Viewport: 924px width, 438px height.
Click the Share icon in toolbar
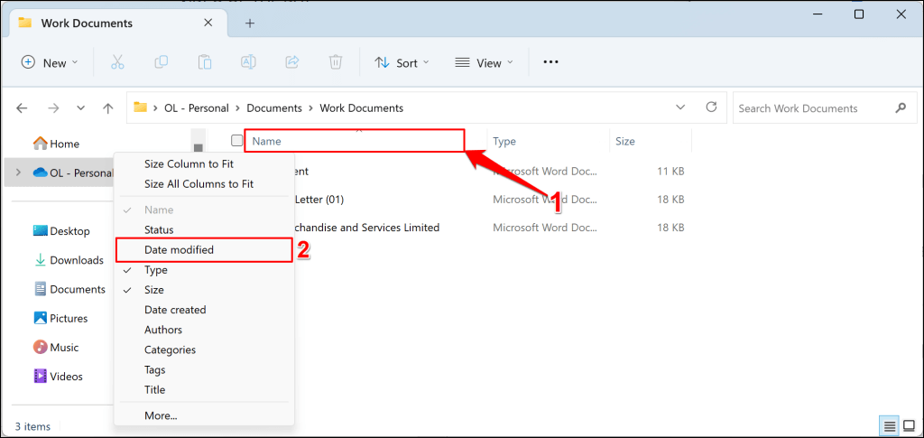coord(291,62)
